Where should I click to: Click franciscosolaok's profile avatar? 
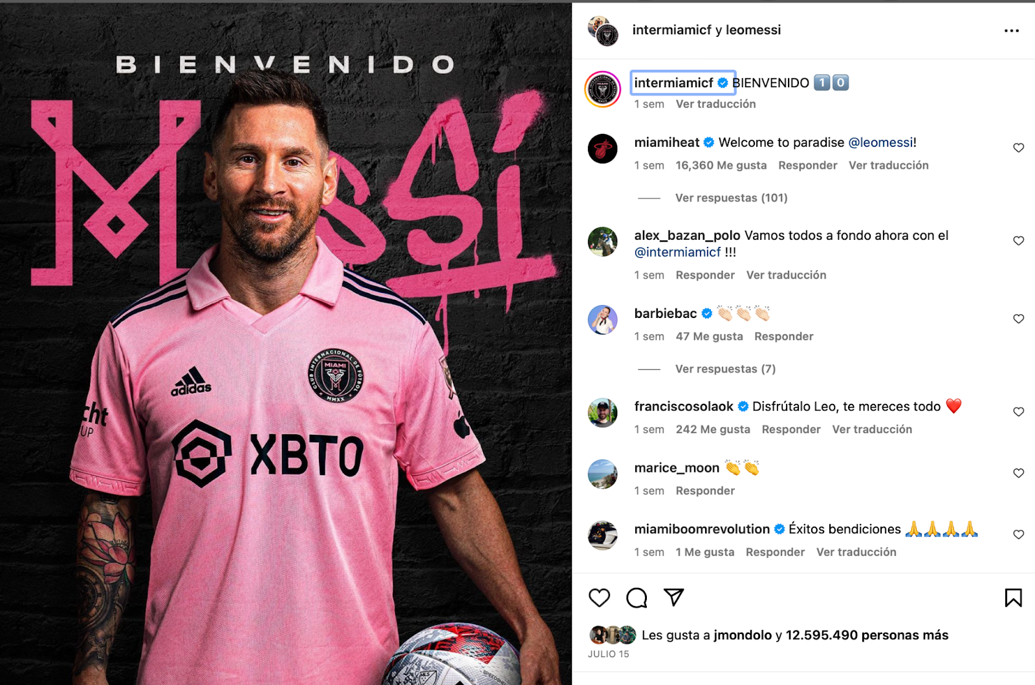click(602, 412)
